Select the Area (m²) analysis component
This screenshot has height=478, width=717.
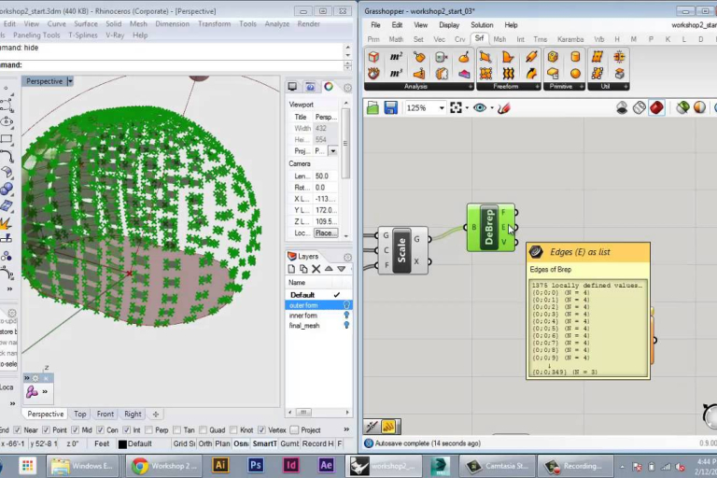tap(396, 57)
